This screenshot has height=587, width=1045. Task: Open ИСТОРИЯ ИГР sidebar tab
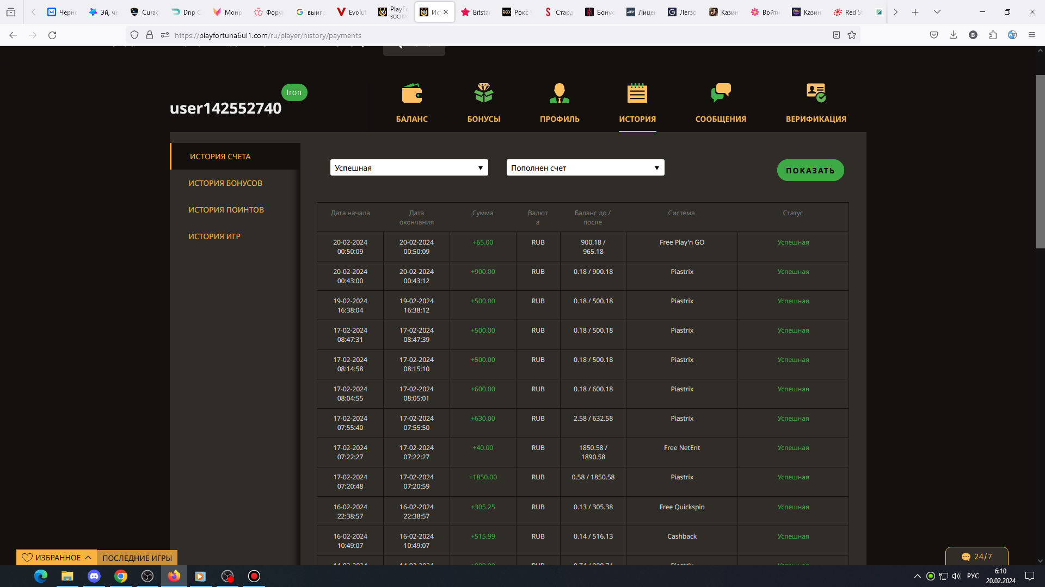[x=214, y=236]
